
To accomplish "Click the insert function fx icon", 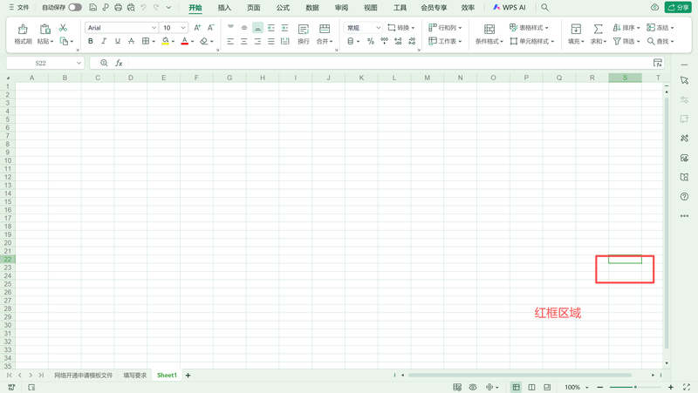I will coord(120,63).
